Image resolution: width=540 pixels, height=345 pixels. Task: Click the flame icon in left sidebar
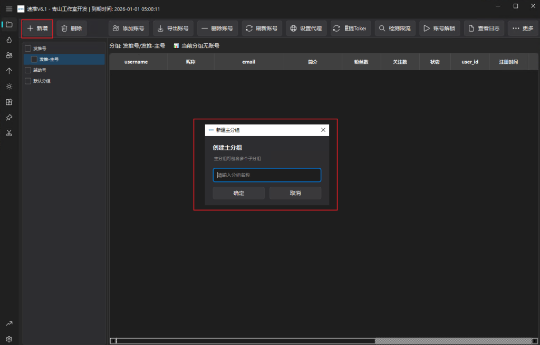9,40
